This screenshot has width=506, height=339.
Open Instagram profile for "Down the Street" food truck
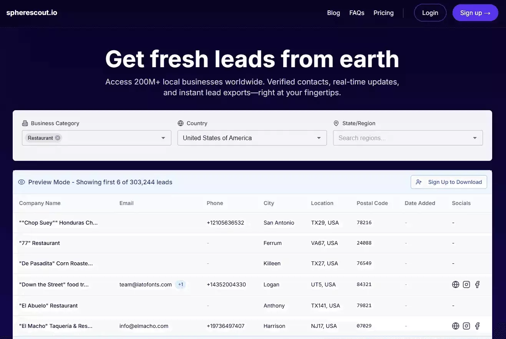pos(466,284)
